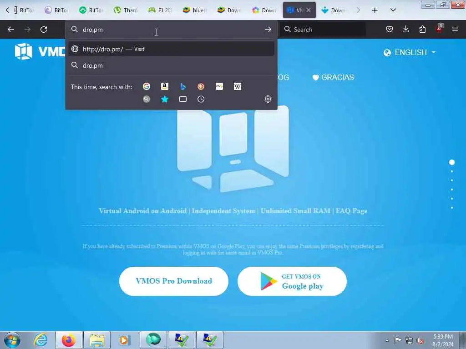Select the Tabs search shortcut icon

pyautogui.click(x=183, y=99)
